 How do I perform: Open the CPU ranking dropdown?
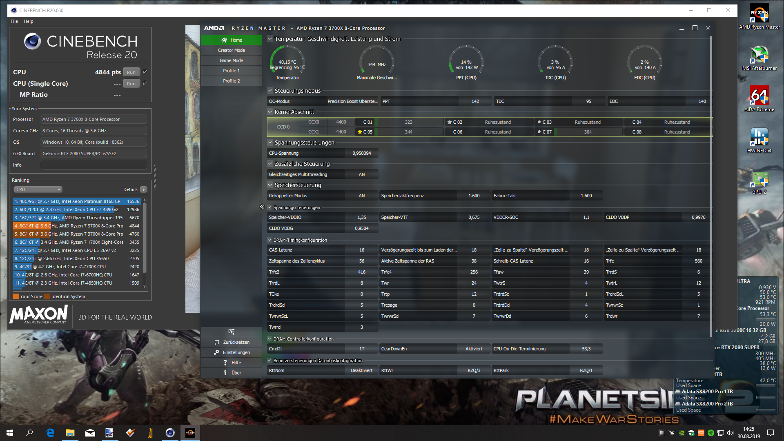(38, 189)
